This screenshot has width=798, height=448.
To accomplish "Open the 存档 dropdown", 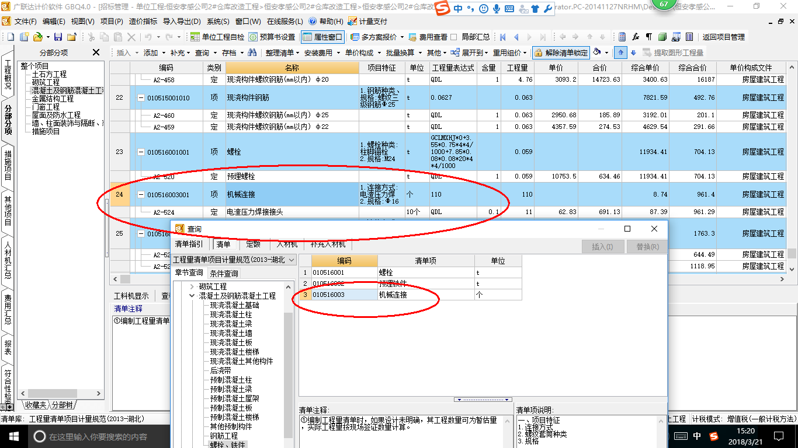I will coord(233,52).
